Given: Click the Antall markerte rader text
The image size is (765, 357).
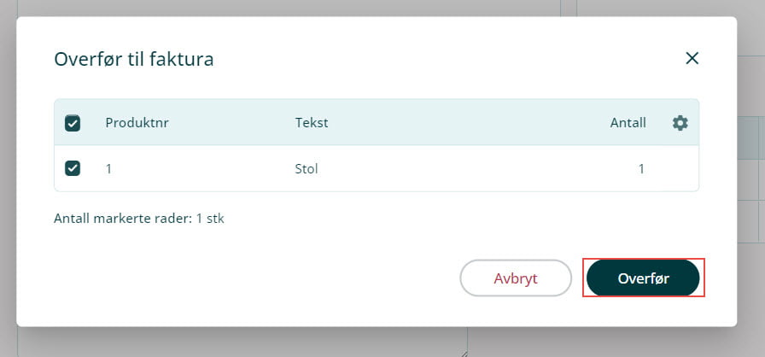Looking at the screenshot, I should pyautogui.click(x=138, y=219).
